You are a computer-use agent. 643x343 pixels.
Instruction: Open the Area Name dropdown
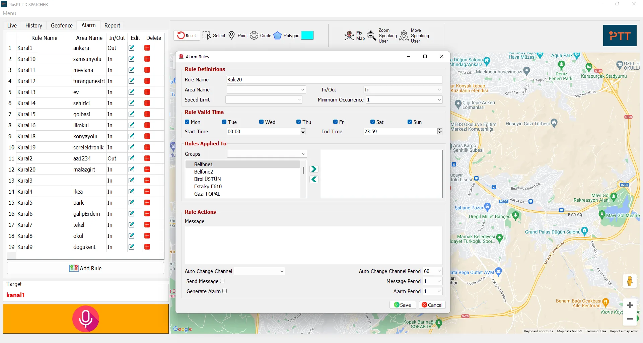pyautogui.click(x=266, y=90)
